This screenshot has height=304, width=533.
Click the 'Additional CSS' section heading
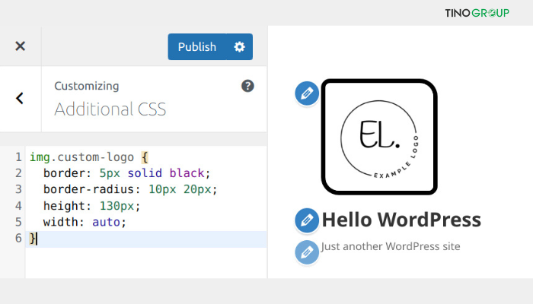click(x=110, y=109)
